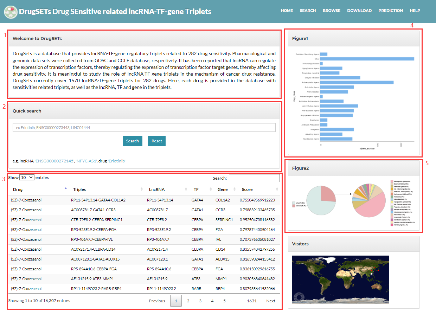Sort table by Drug column arrow

66,189
